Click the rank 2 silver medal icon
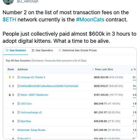Screen dimensions: 140x140 point(10,86)
